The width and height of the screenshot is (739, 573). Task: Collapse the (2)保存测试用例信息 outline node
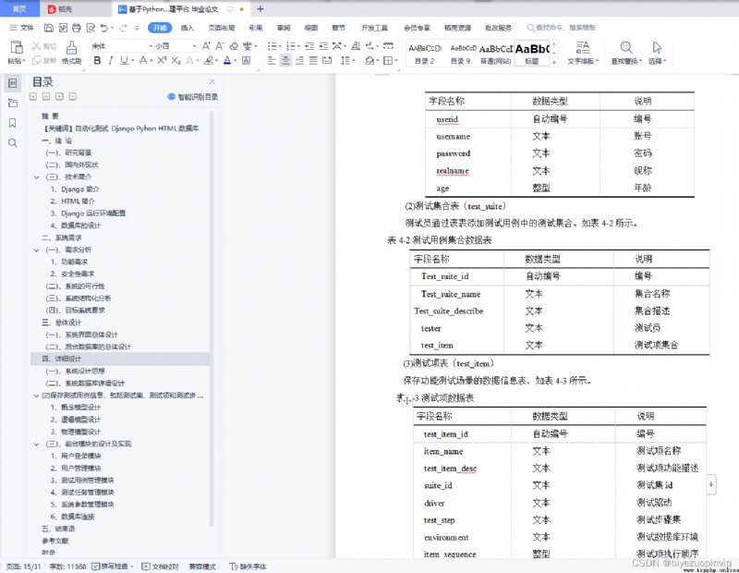click(36, 396)
